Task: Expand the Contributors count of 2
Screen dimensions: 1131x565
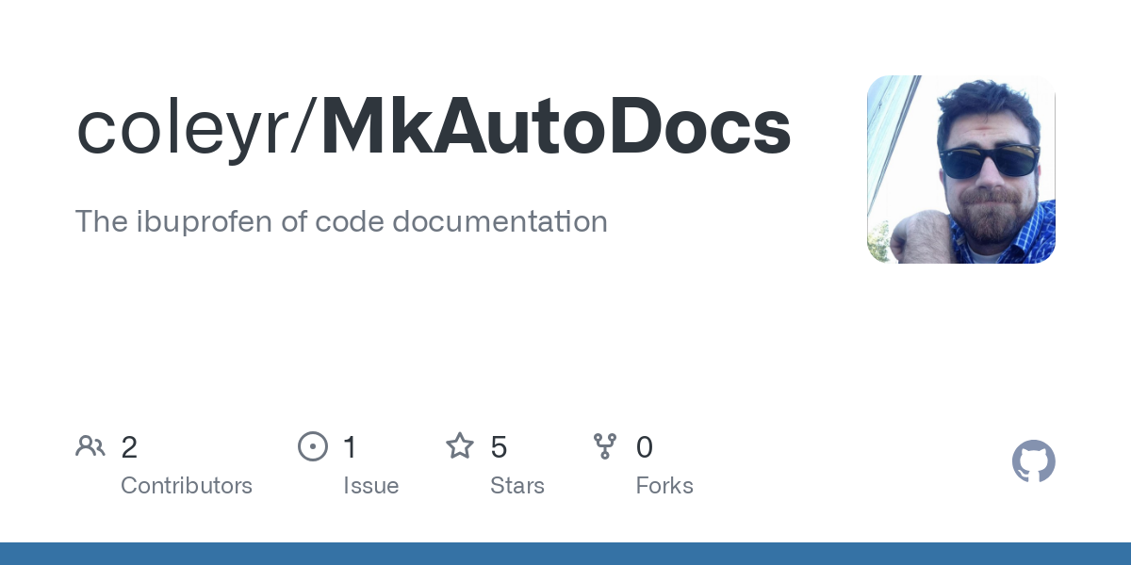Action: tap(129, 447)
